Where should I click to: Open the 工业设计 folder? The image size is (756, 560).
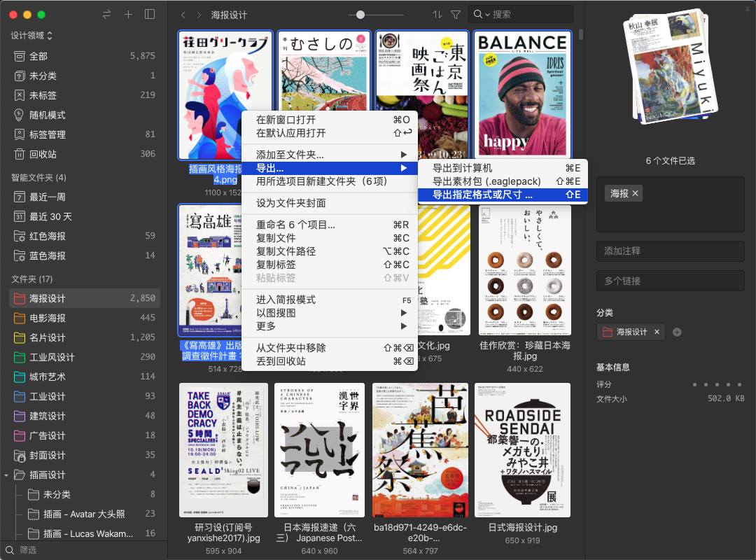pos(85,396)
